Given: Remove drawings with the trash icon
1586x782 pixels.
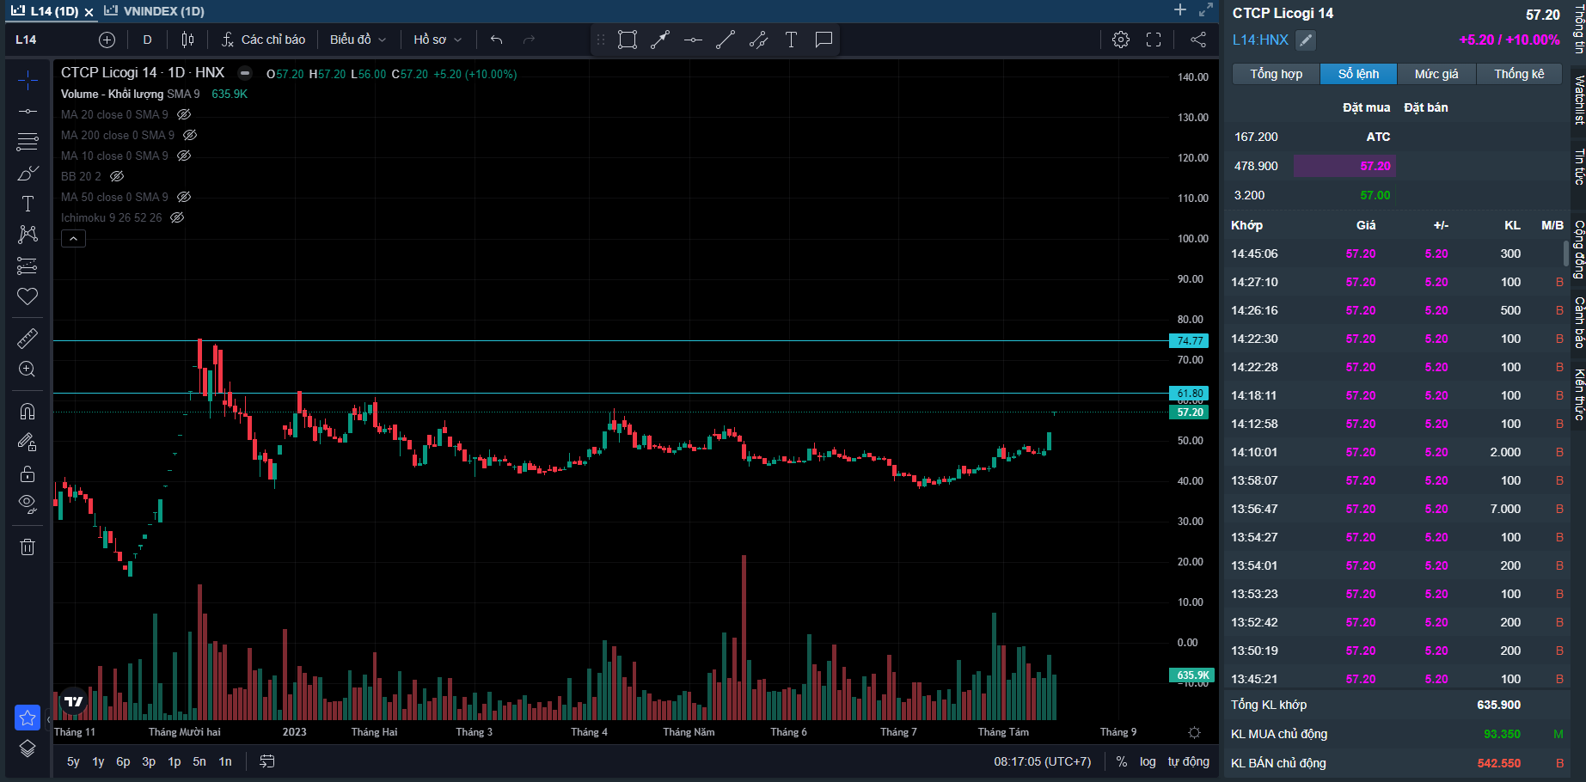Looking at the screenshot, I should point(28,547).
